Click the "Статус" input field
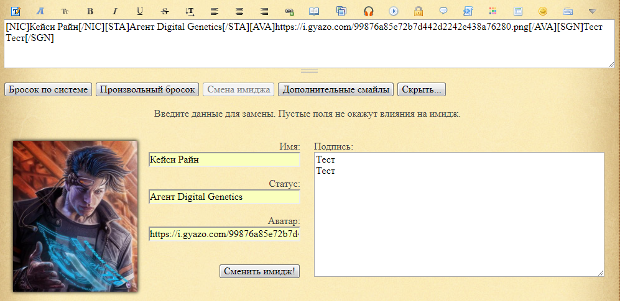This screenshot has width=620, height=301. coord(224,197)
